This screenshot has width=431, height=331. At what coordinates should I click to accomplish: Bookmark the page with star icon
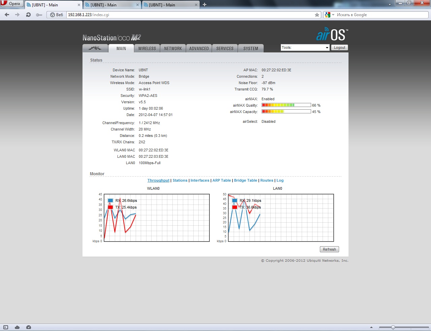pyautogui.click(x=317, y=15)
